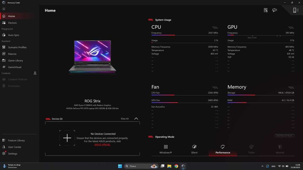Click CPU Fan 2200 RPM value
Viewport: 303px width, 170px height.
(x=213, y=93)
